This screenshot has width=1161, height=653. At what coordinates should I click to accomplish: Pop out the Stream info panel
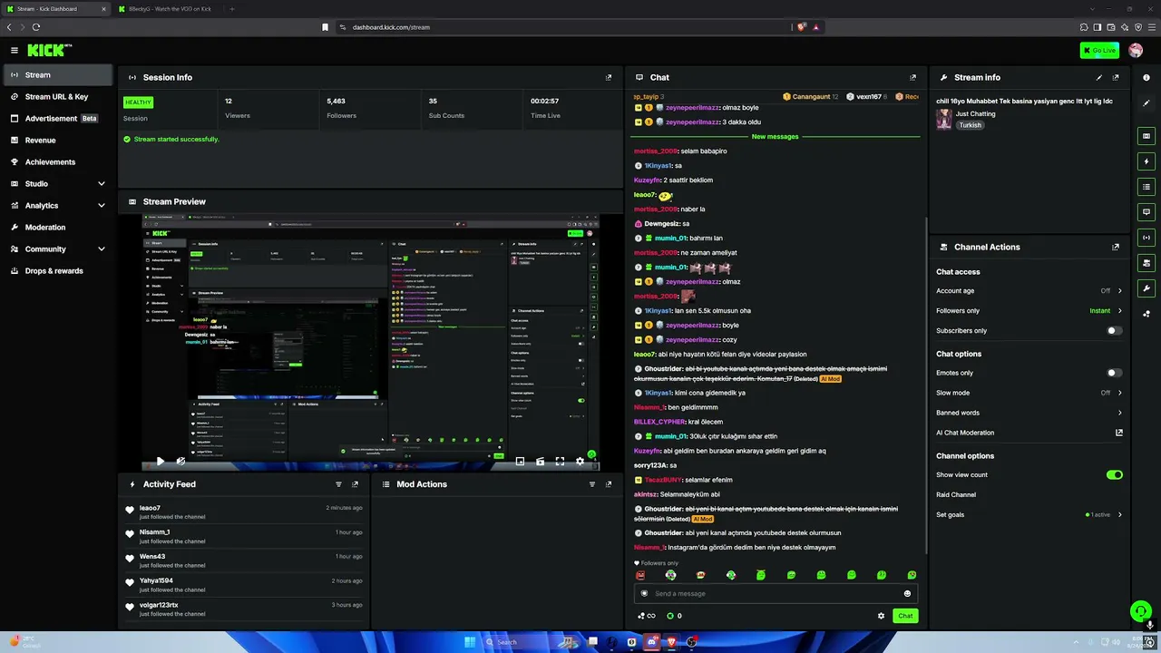pyautogui.click(x=1116, y=77)
